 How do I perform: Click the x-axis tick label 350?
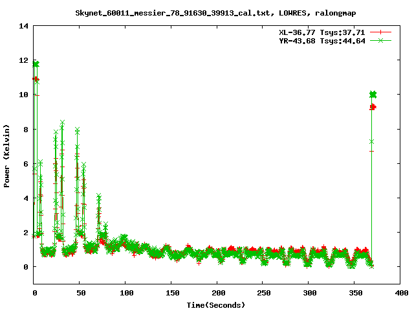(356, 293)
